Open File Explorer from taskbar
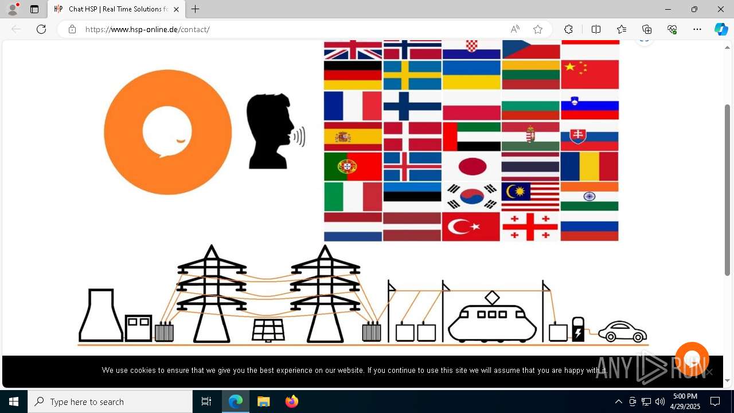 (x=263, y=402)
